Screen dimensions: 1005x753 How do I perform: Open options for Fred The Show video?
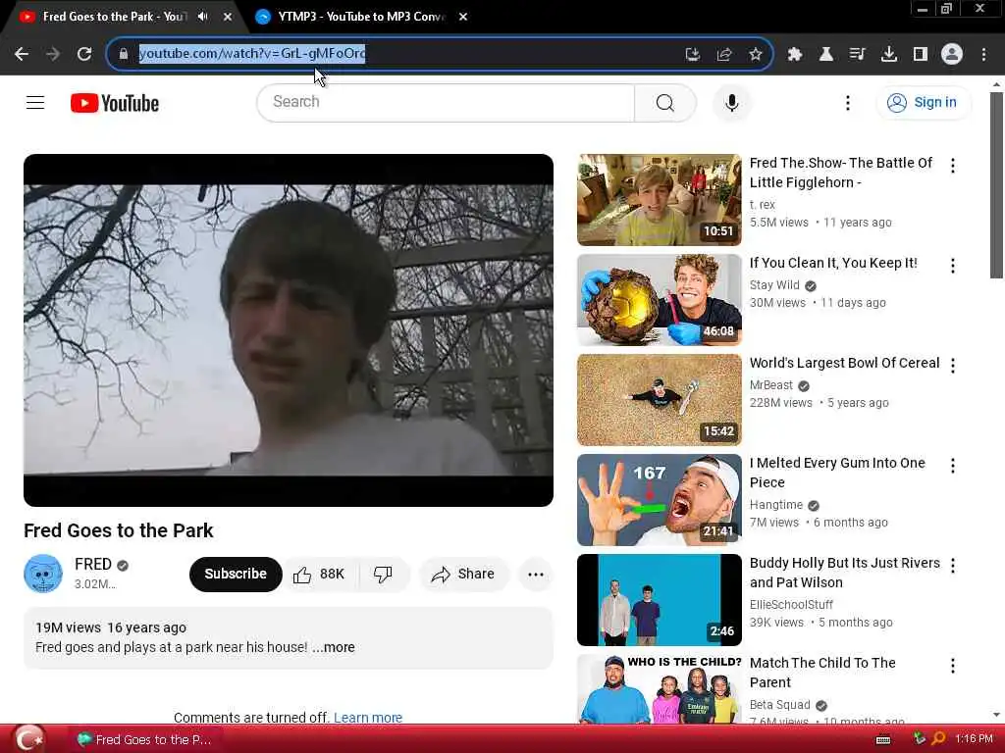[x=953, y=166]
